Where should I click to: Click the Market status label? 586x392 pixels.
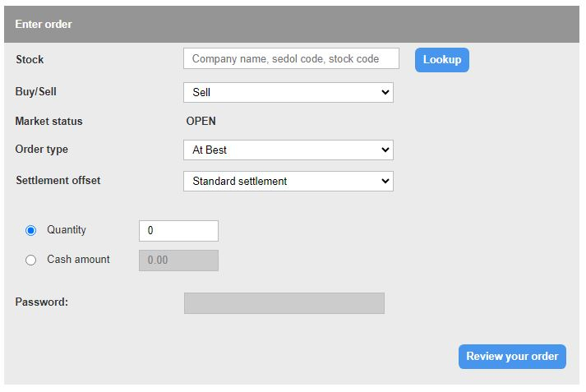tap(48, 121)
